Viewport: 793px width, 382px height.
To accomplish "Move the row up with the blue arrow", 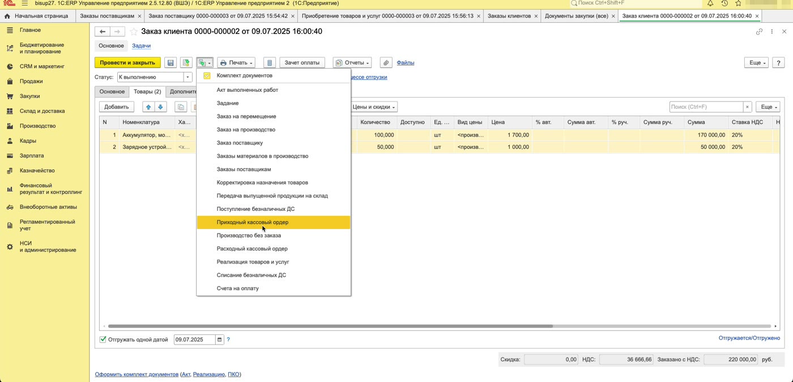I will click(x=148, y=107).
